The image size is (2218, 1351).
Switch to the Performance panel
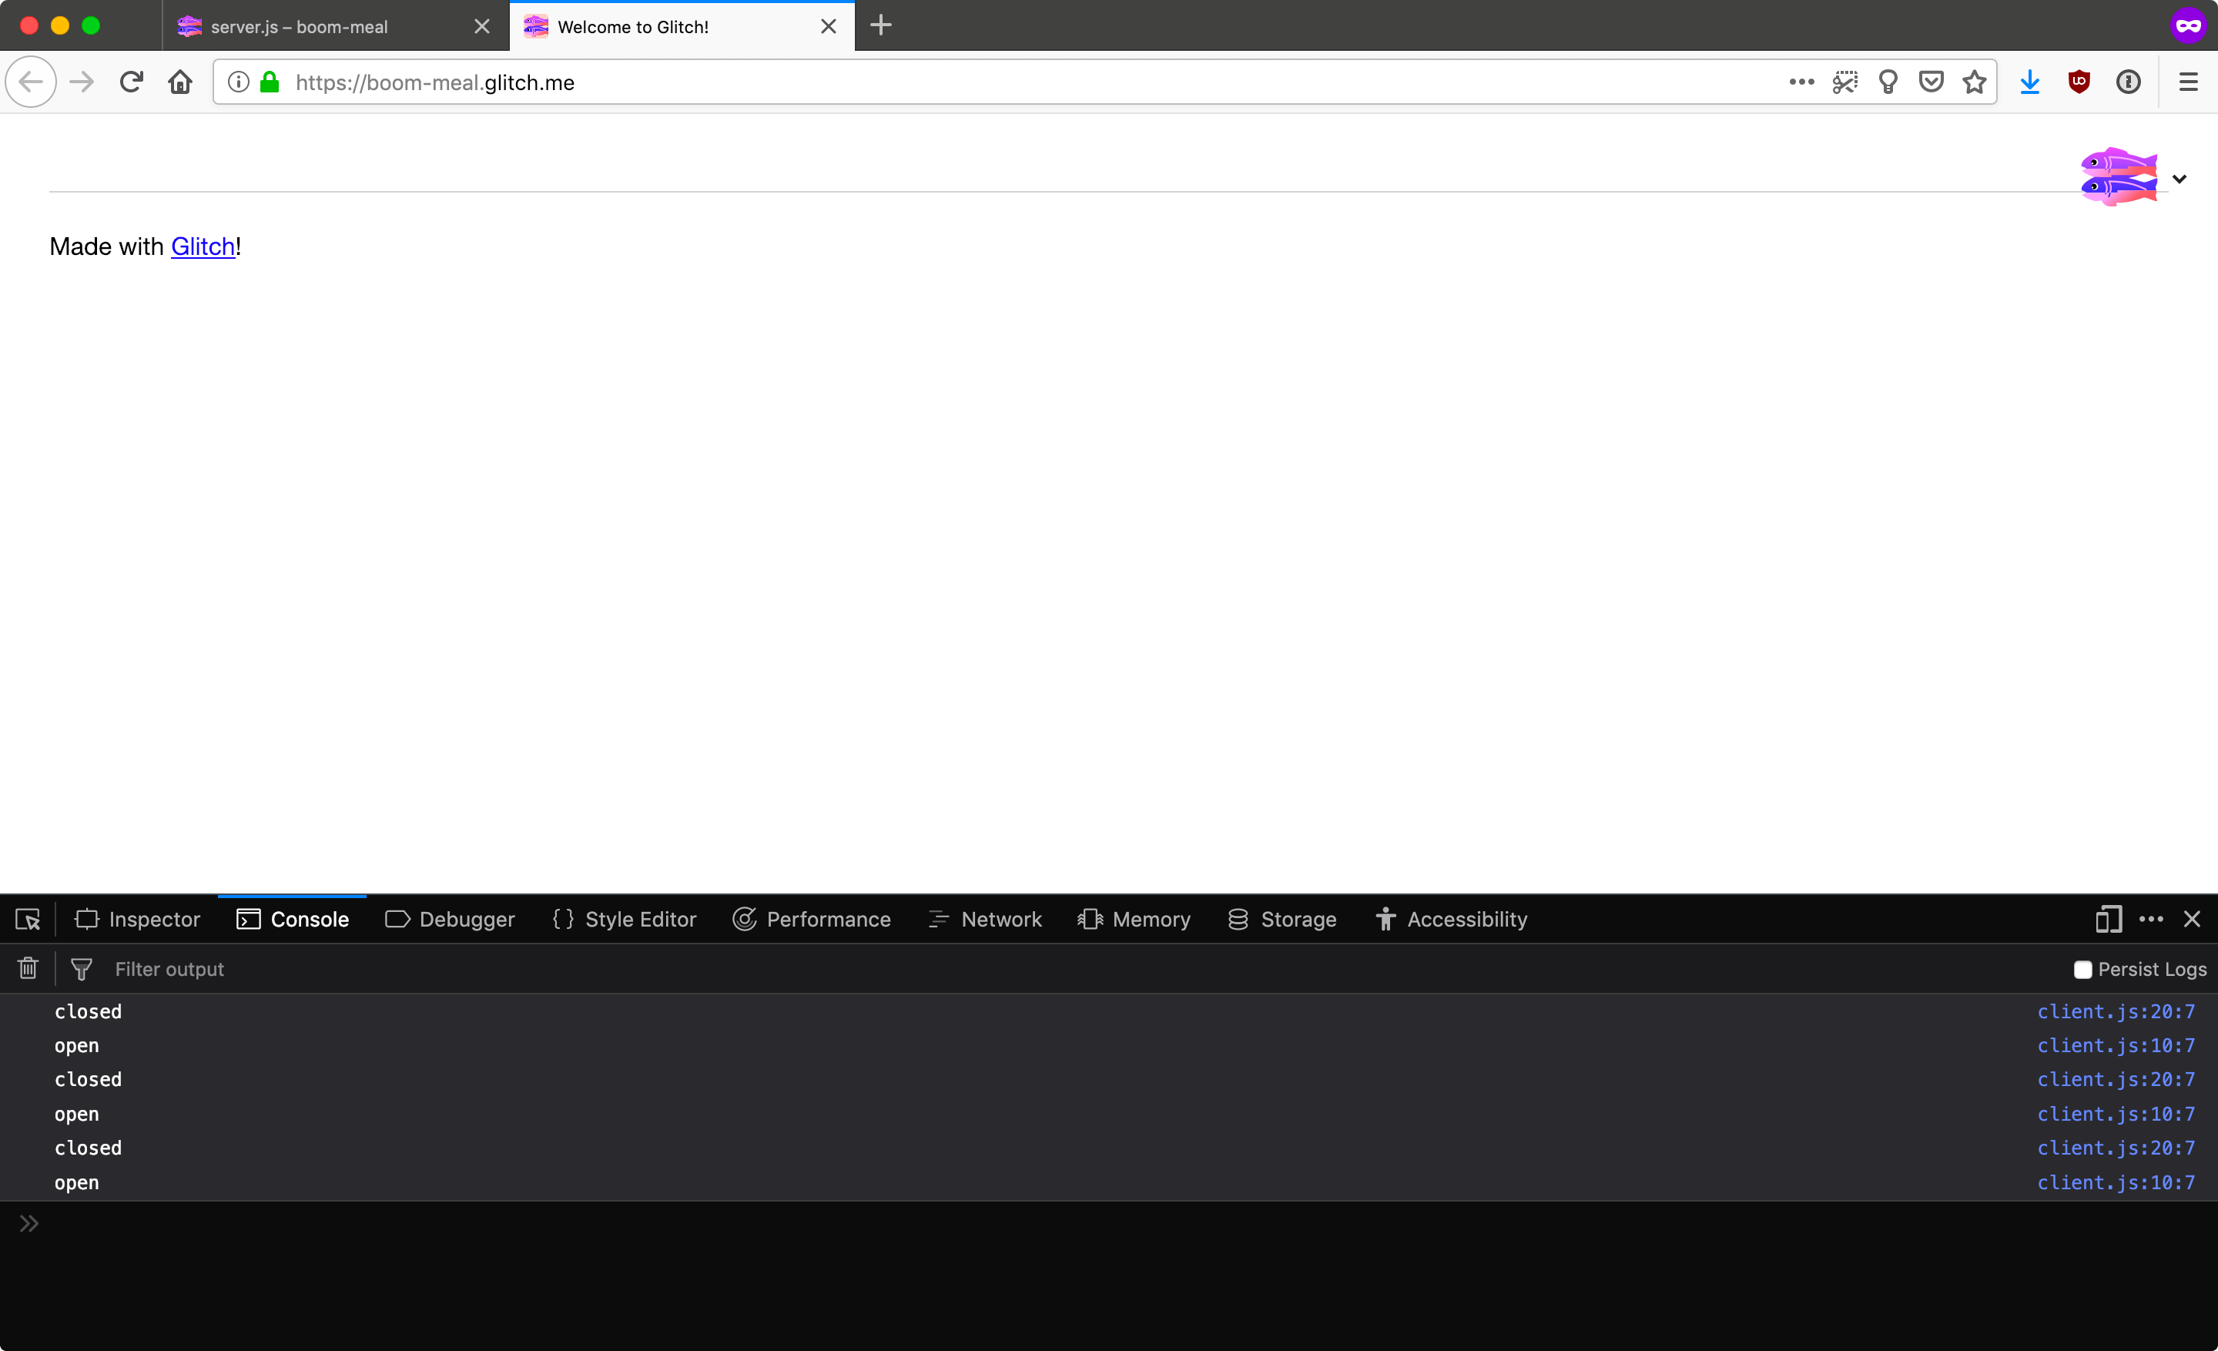(x=811, y=919)
